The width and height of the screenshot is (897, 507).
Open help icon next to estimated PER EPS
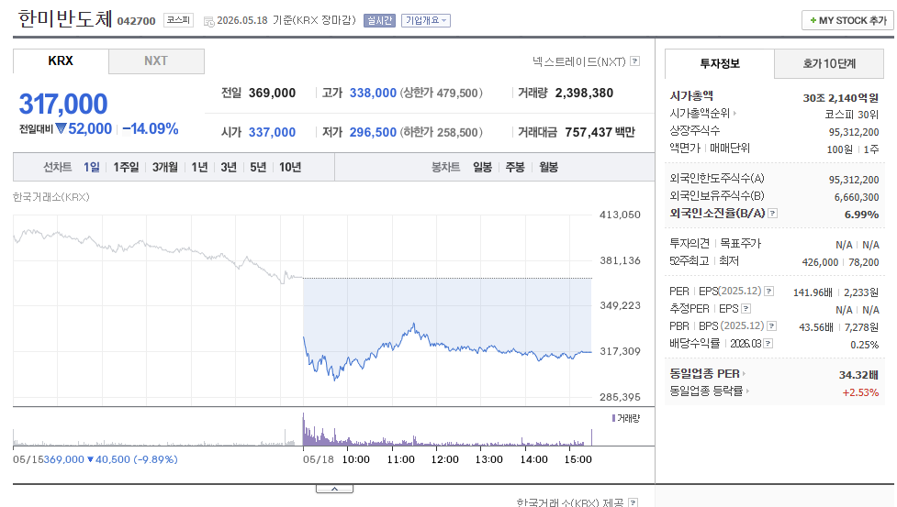click(746, 309)
